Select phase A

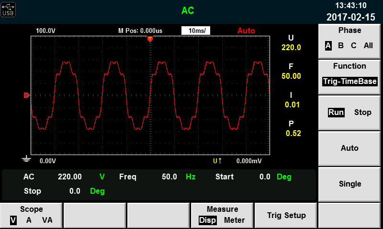[328, 45]
